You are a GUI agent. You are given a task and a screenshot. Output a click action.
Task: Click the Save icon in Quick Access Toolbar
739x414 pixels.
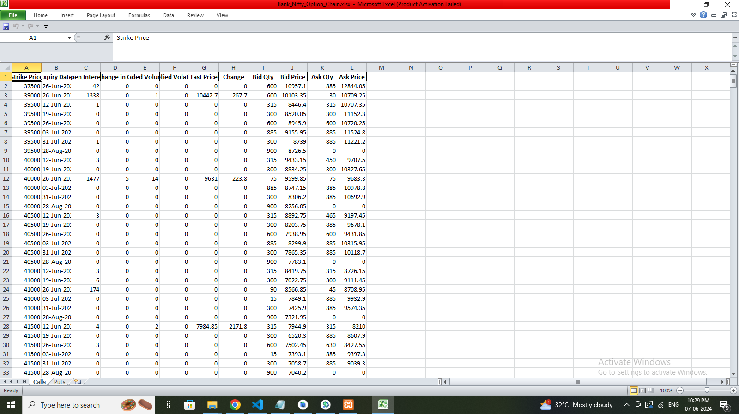tap(6, 26)
